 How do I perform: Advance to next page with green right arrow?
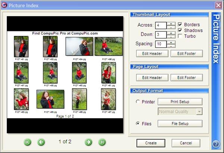click(88, 142)
